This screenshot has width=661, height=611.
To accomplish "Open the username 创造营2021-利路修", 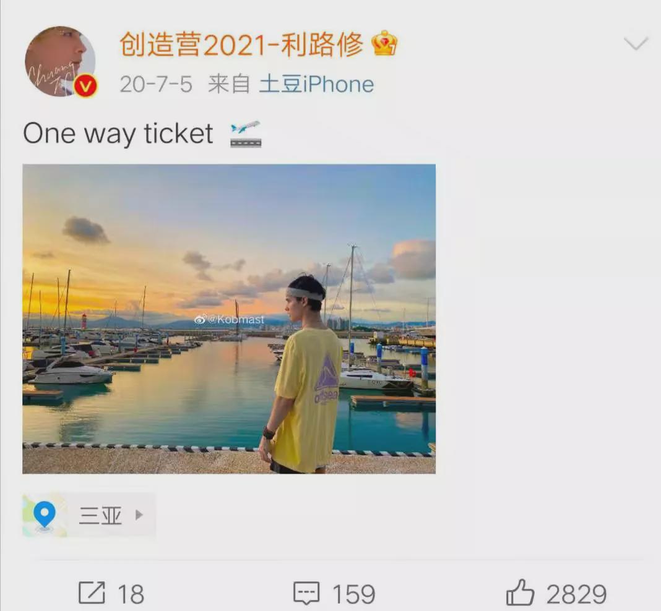I will tap(241, 45).
